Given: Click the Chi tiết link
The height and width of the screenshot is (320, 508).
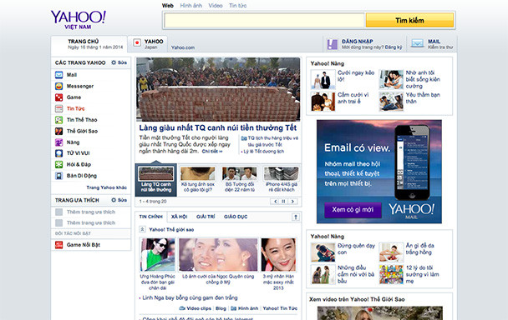Looking at the screenshot, I should 212,152.
